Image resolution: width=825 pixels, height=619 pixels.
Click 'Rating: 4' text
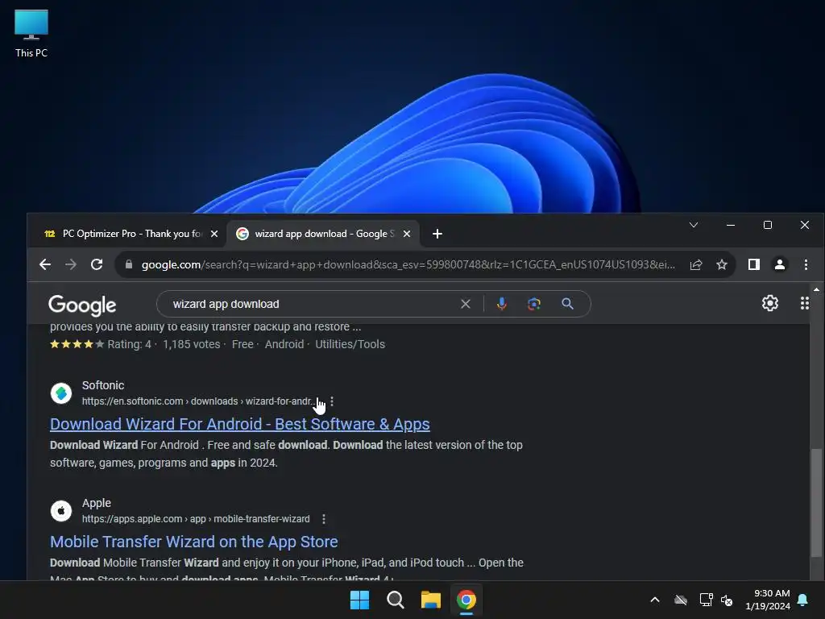pos(130,344)
